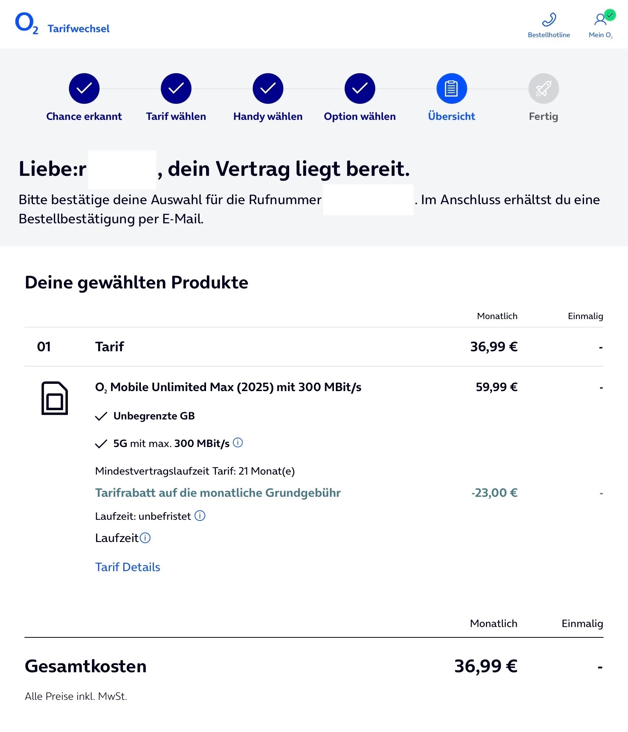Image resolution: width=628 pixels, height=732 pixels.
Task: Click the Tarifwechsel header title
Action: (78, 29)
